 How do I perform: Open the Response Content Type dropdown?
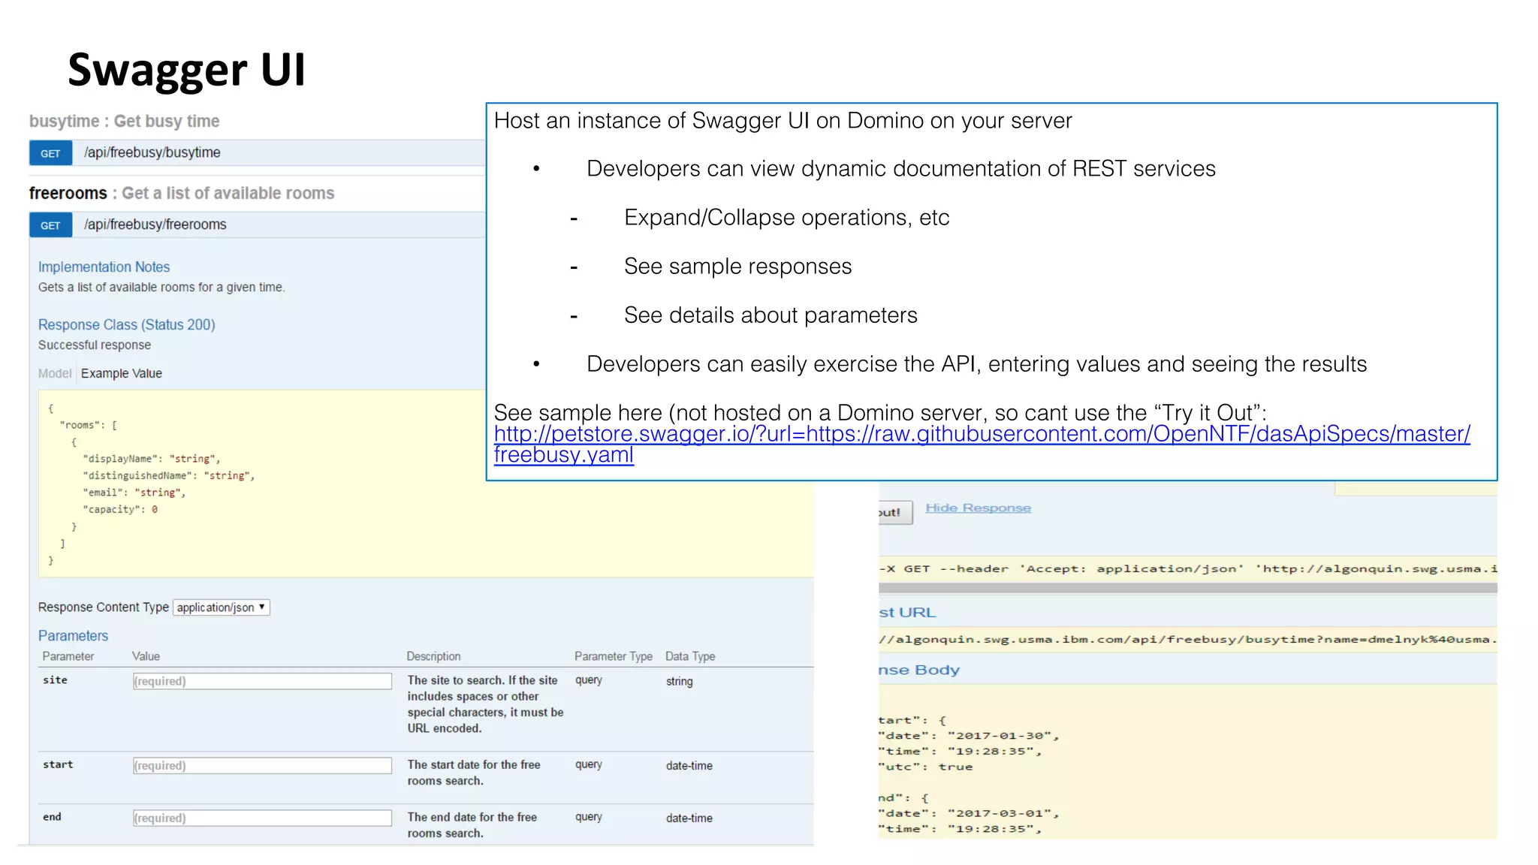pyautogui.click(x=222, y=607)
